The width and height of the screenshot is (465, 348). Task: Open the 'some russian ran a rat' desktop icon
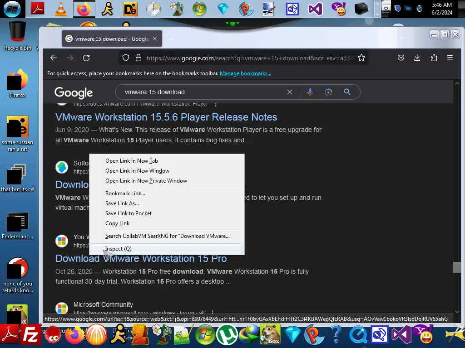tap(18, 134)
